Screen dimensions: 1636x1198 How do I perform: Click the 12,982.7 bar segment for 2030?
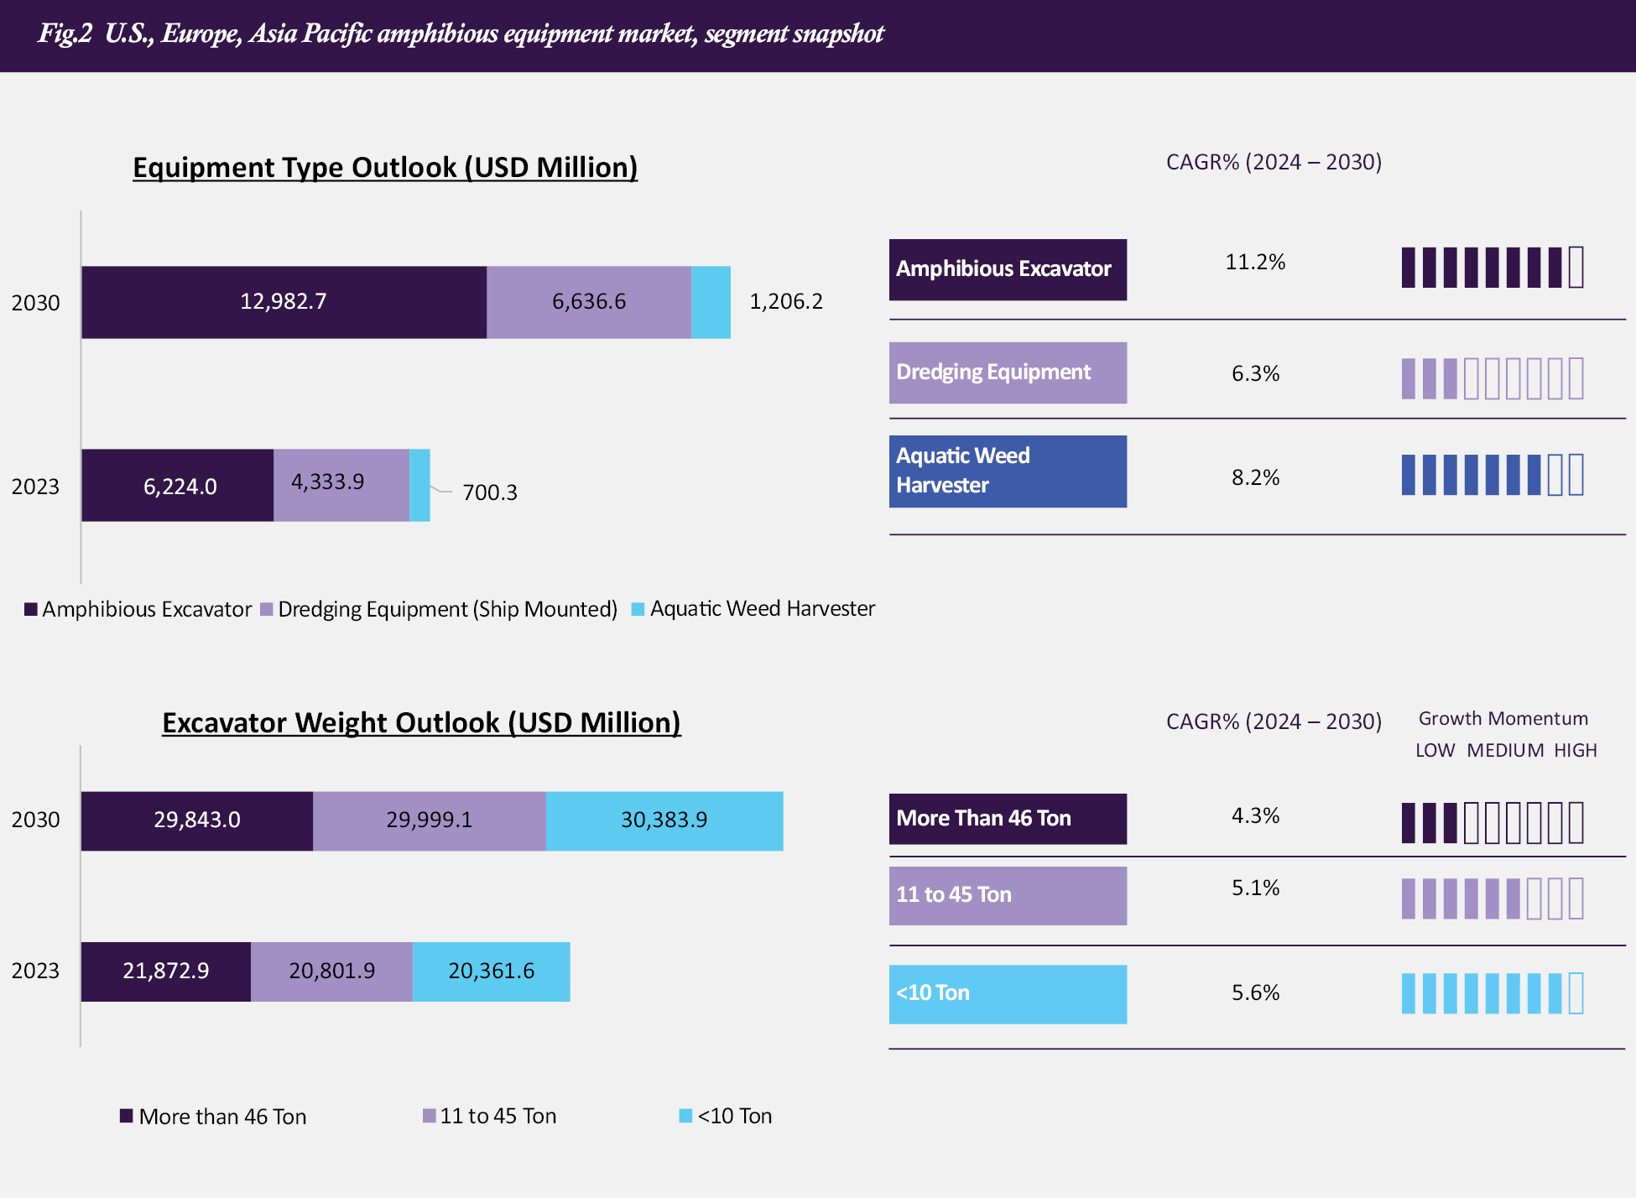point(284,303)
